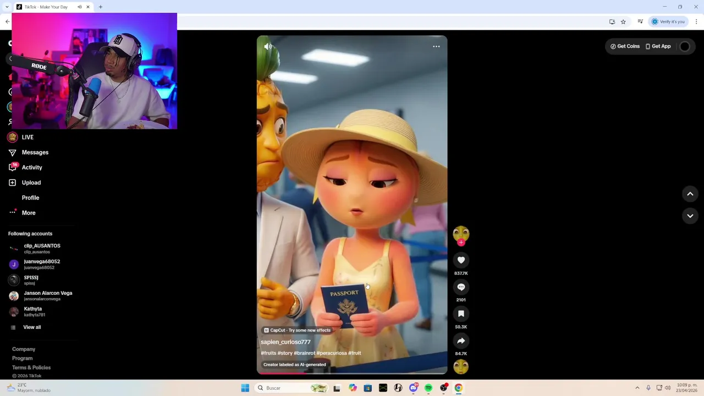Click CapCut Try some new effects tag
The width and height of the screenshot is (704, 396).
click(297, 331)
